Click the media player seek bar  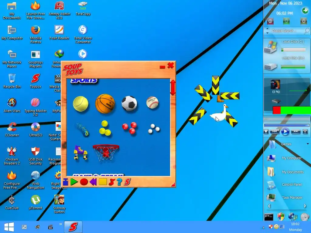coord(287,125)
